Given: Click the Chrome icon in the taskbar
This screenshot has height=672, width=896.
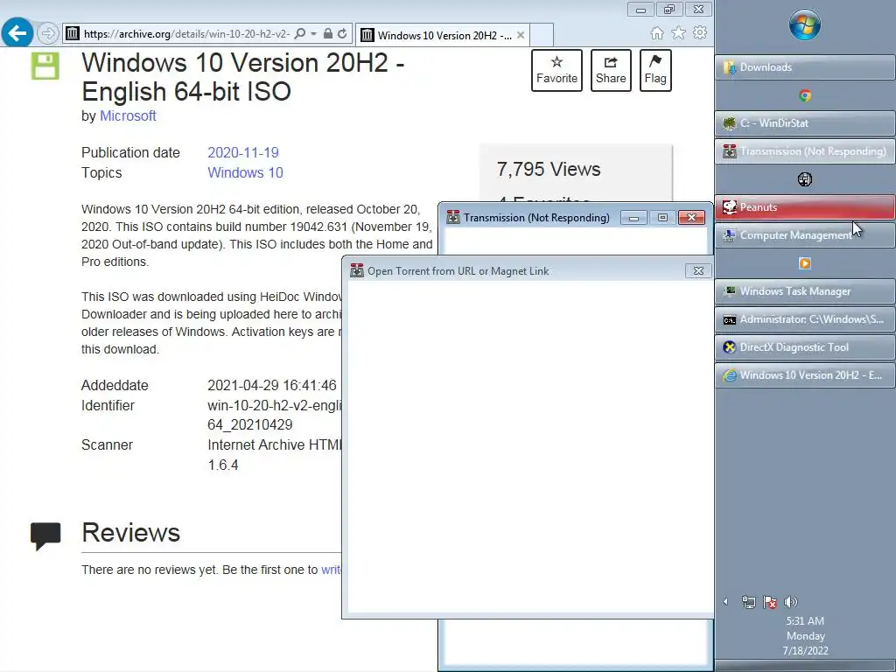Looking at the screenshot, I should [805, 95].
